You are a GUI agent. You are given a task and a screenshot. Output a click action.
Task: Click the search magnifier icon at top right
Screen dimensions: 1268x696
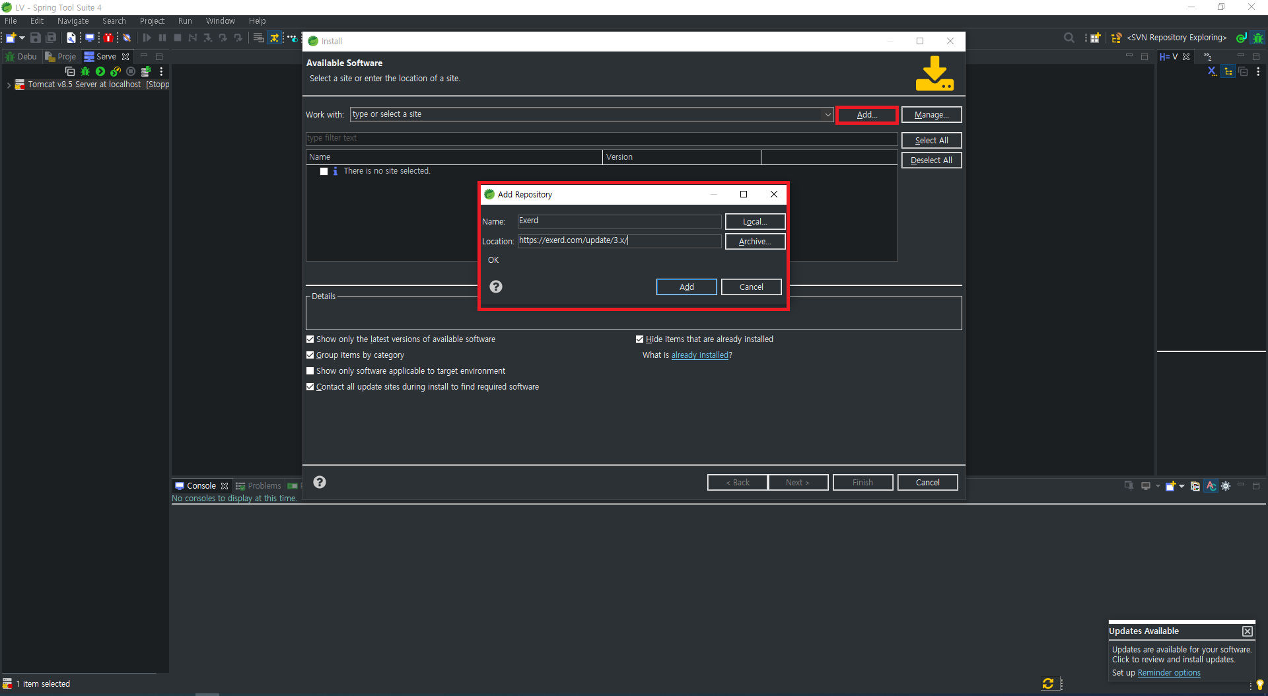1069,38
